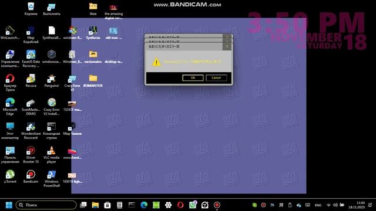The height and width of the screenshot is (211, 376).
Task: Select the windowsse desktop icon
Action: (52, 57)
